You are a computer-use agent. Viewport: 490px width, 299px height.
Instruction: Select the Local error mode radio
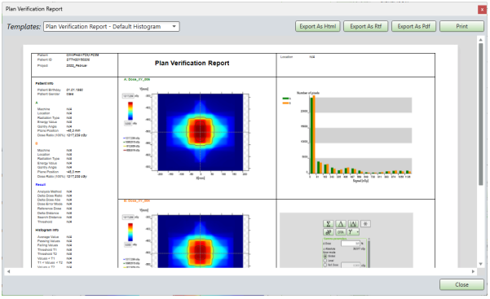click(325, 261)
